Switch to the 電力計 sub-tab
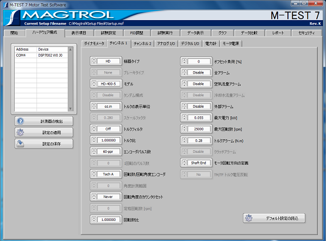Image resolution: width=326 pixels, height=241 pixels. 211,44
